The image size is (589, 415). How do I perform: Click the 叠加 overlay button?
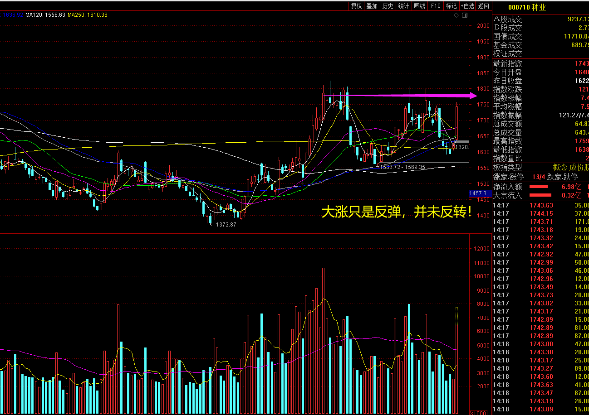coord(372,6)
